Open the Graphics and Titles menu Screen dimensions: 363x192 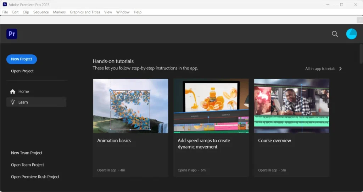click(x=85, y=12)
